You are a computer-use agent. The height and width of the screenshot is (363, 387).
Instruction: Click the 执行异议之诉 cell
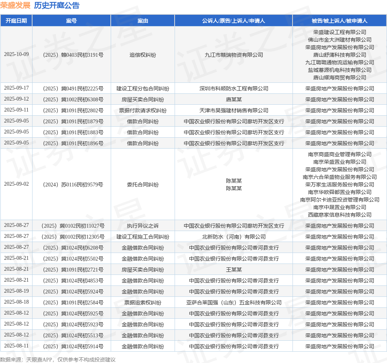[142, 226]
